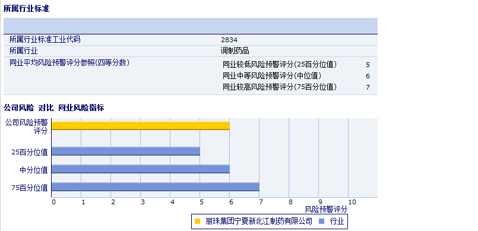Screen dimensions: 478x231
Task: Click the 同业中等风险预警评分(中位值) row label
Action: (x=272, y=76)
